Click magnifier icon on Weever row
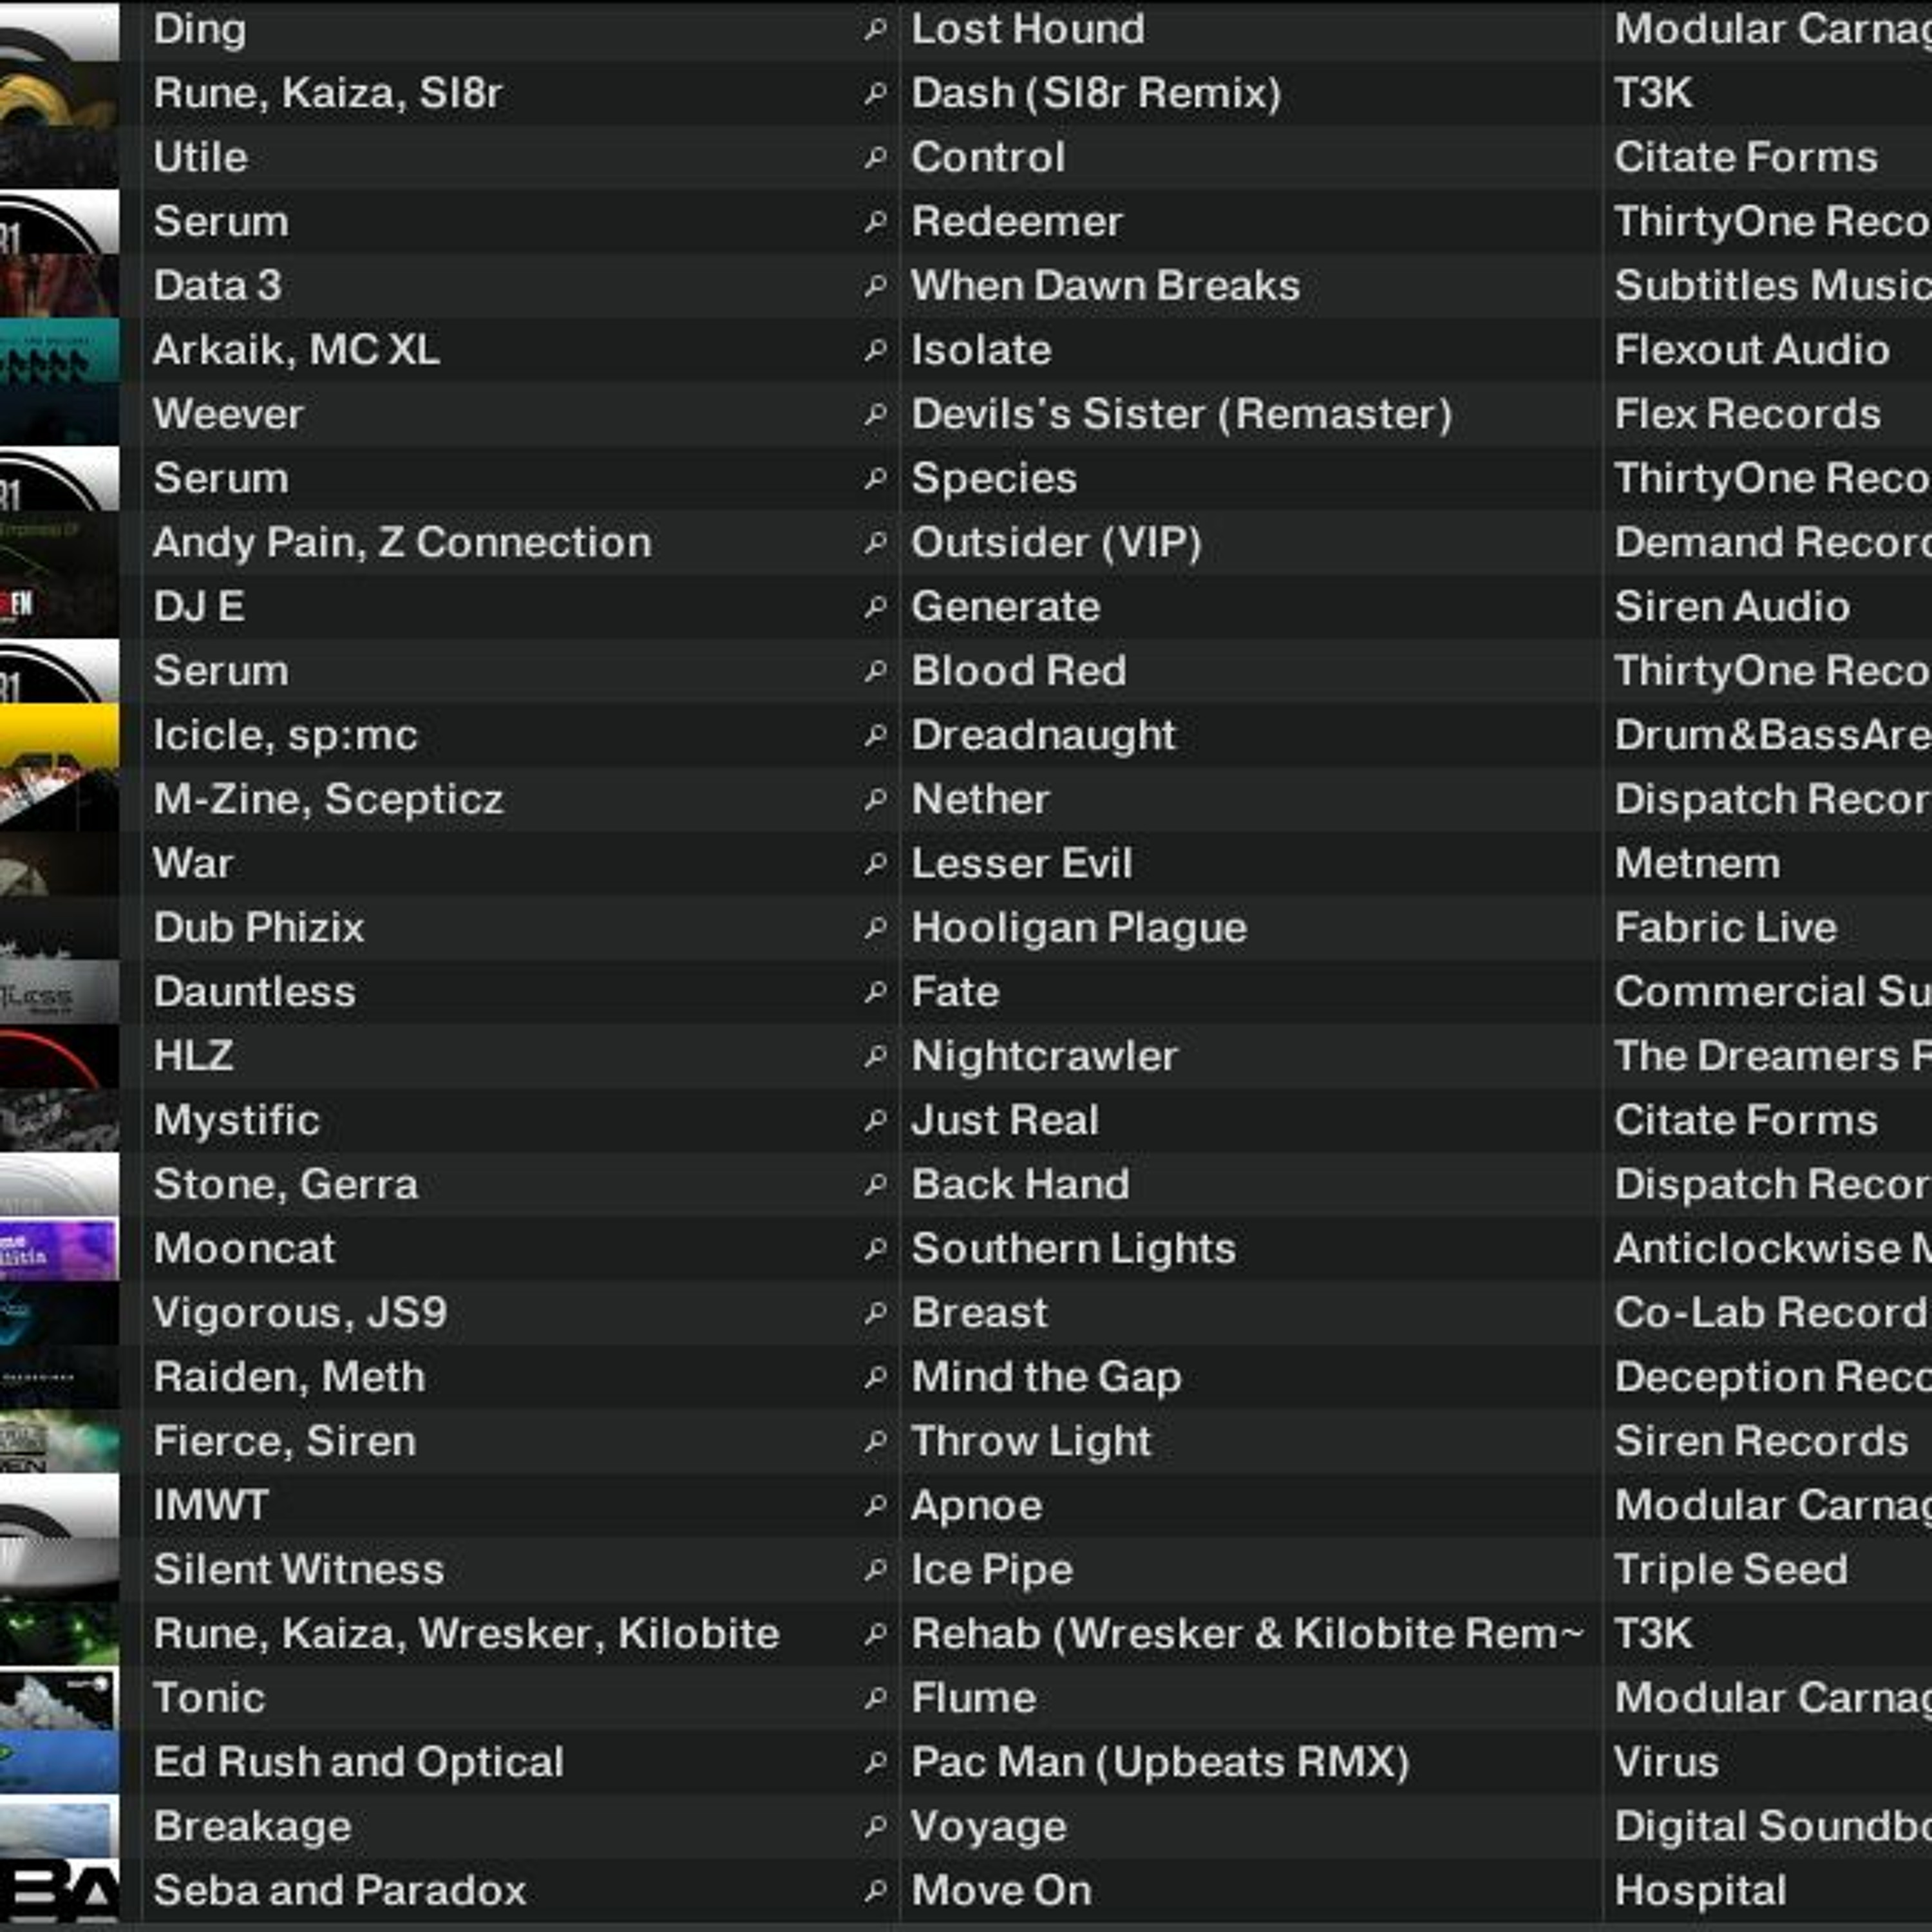The height and width of the screenshot is (1932, 1932). tap(875, 414)
